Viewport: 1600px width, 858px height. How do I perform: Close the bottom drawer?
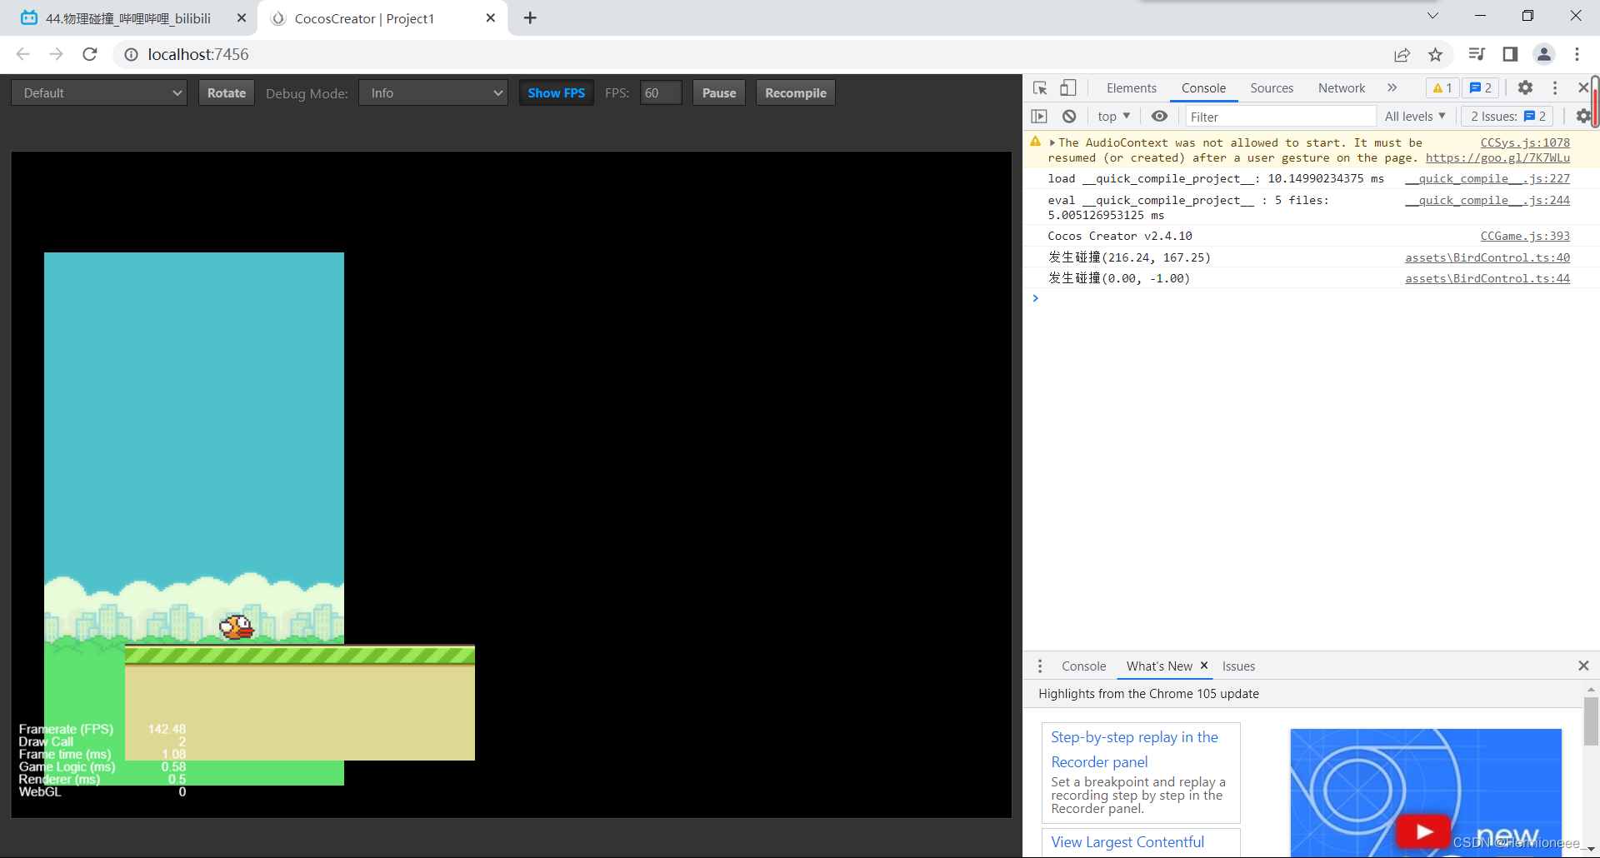[x=1583, y=666]
